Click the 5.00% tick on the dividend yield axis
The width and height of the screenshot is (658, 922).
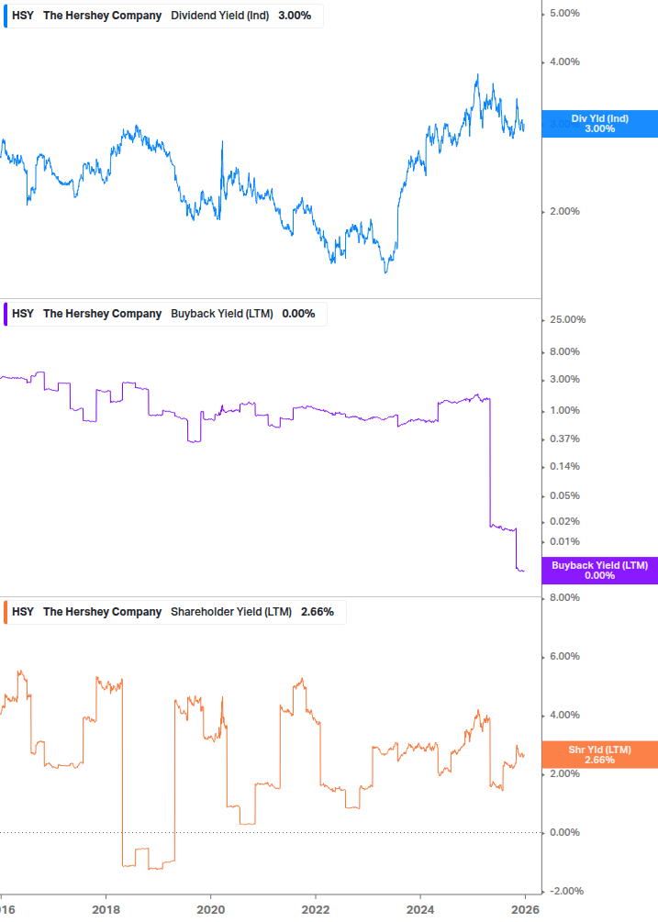click(564, 13)
